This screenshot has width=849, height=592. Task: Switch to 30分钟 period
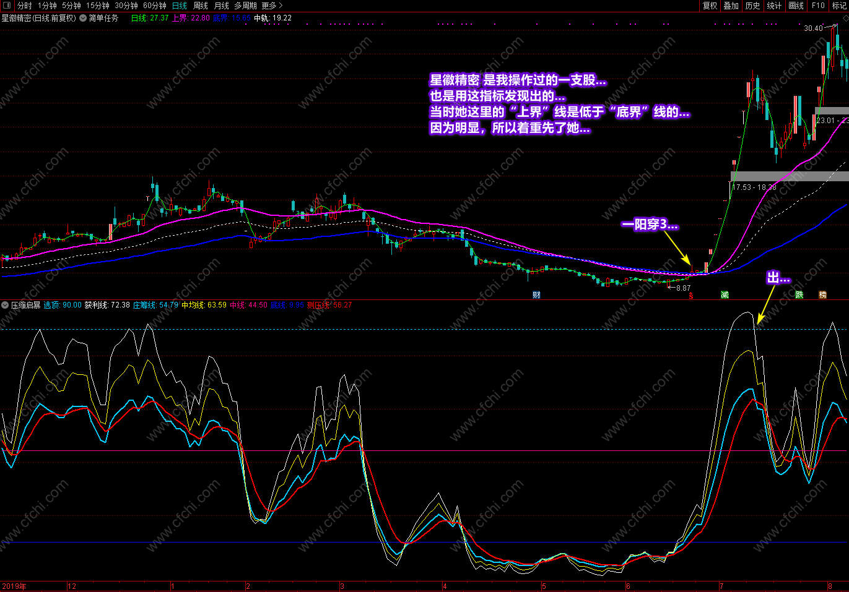click(126, 6)
